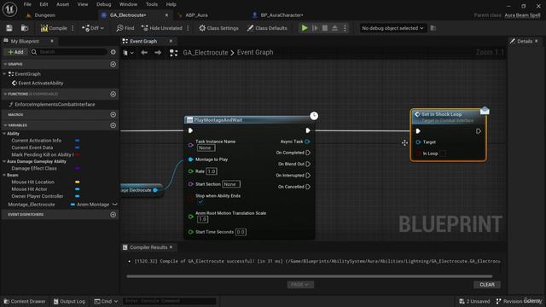Viewport: 546px width, 307px height.
Task: Add a new function with plus icon
Action: pyautogui.click(x=113, y=94)
